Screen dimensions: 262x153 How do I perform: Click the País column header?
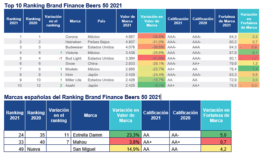(x=101, y=21)
